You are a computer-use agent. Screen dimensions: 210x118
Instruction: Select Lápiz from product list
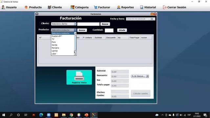pyautogui.click(x=63, y=54)
